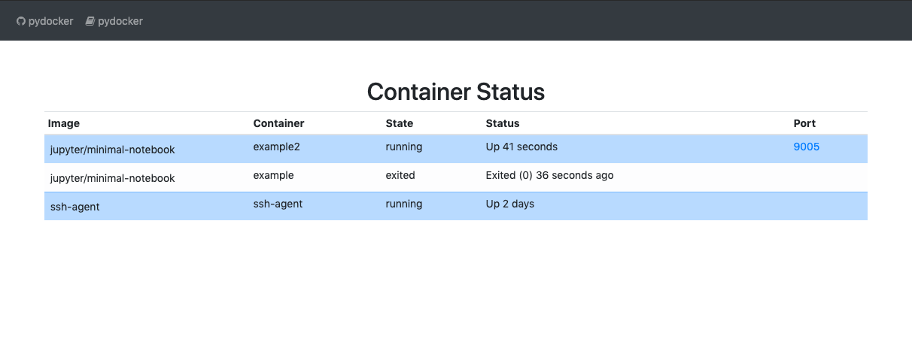Click the Exited (0) 36 seconds ago status
912x342 pixels.
click(x=549, y=175)
